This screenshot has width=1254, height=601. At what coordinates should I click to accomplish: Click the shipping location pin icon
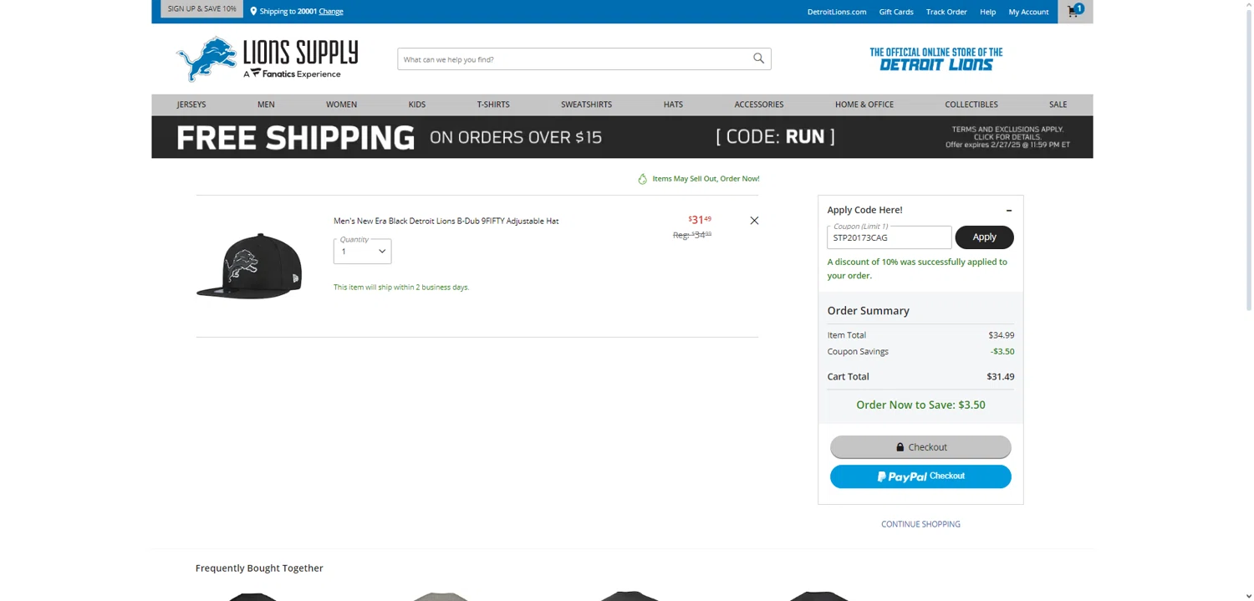coord(253,11)
